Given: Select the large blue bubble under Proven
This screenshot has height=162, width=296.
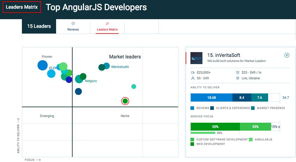Looking at the screenshot, I should 43,65.
